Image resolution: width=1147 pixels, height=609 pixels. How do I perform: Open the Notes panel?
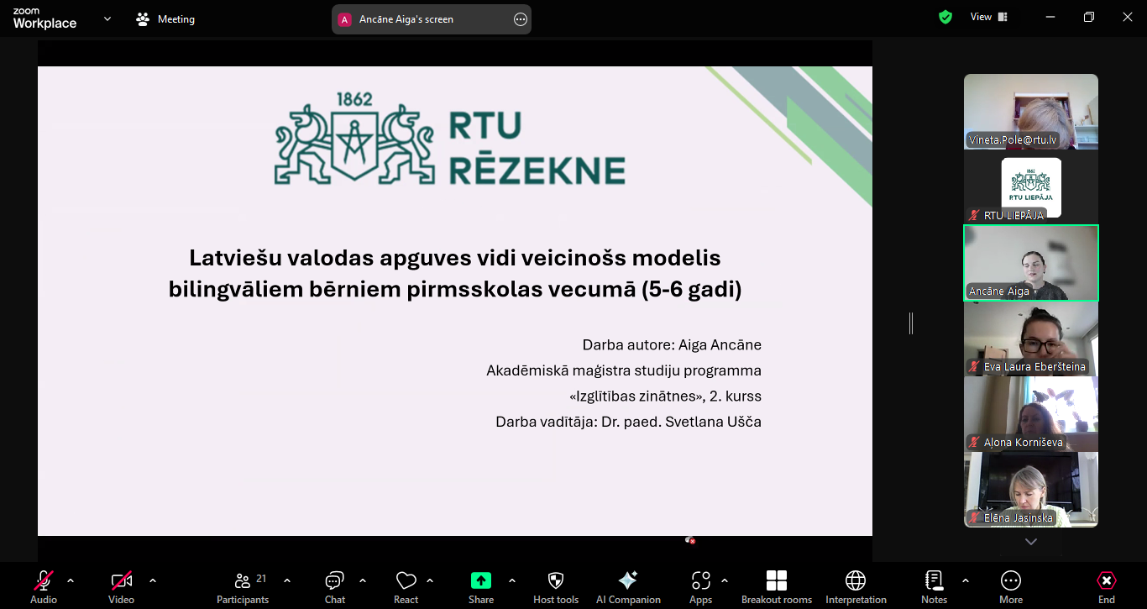934,586
